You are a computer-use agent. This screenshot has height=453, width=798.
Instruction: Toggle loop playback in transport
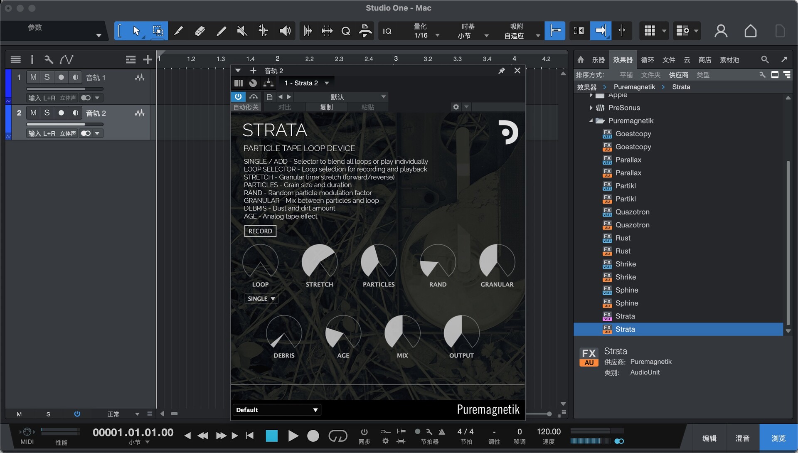pos(337,436)
